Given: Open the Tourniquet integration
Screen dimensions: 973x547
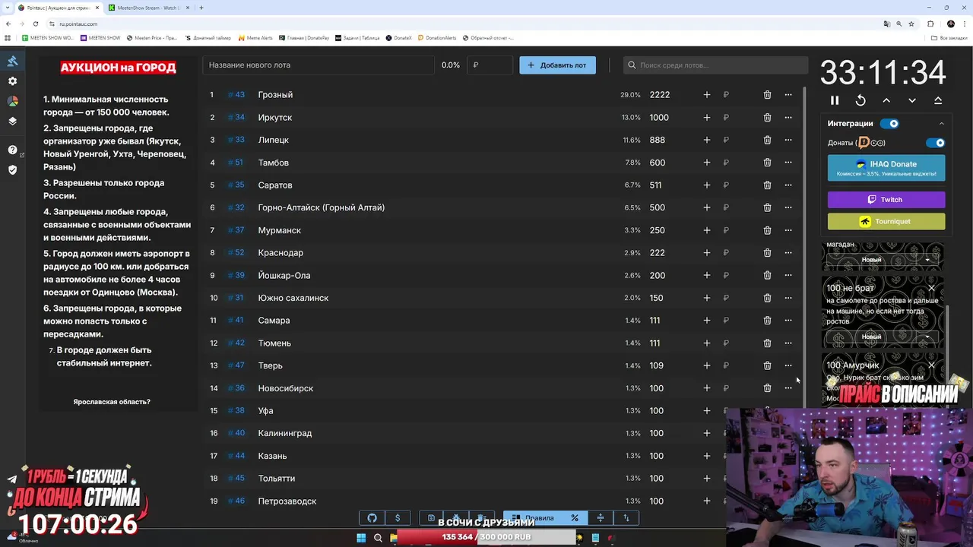Looking at the screenshot, I should click(886, 221).
